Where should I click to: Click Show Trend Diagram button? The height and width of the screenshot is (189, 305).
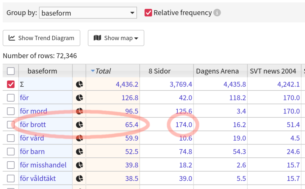41,38
